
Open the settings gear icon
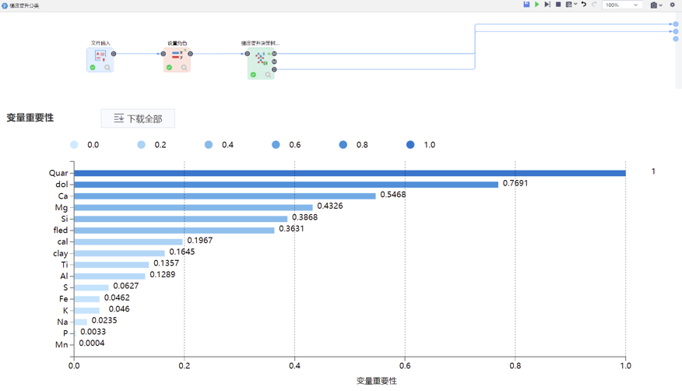(x=673, y=5)
